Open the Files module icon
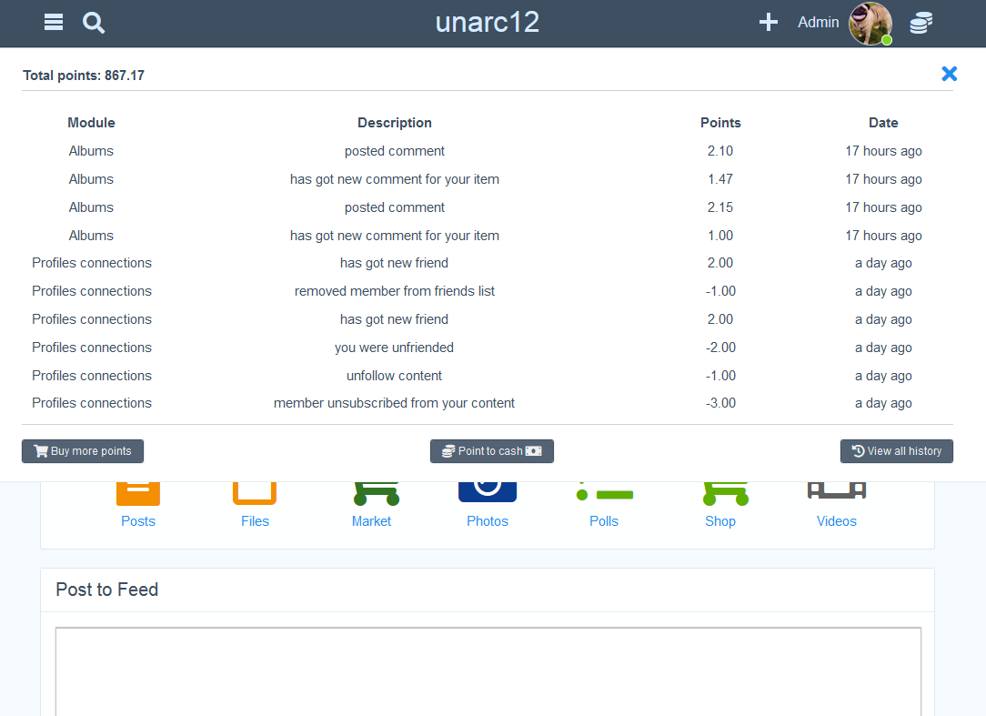 click(255, 493)
